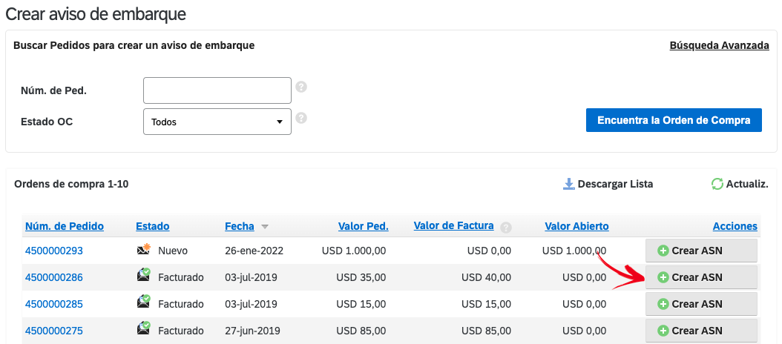Screen dimensions: 782x344
Task: Click Valor Ped. value USD 85,00
Action: click(361, 331)
